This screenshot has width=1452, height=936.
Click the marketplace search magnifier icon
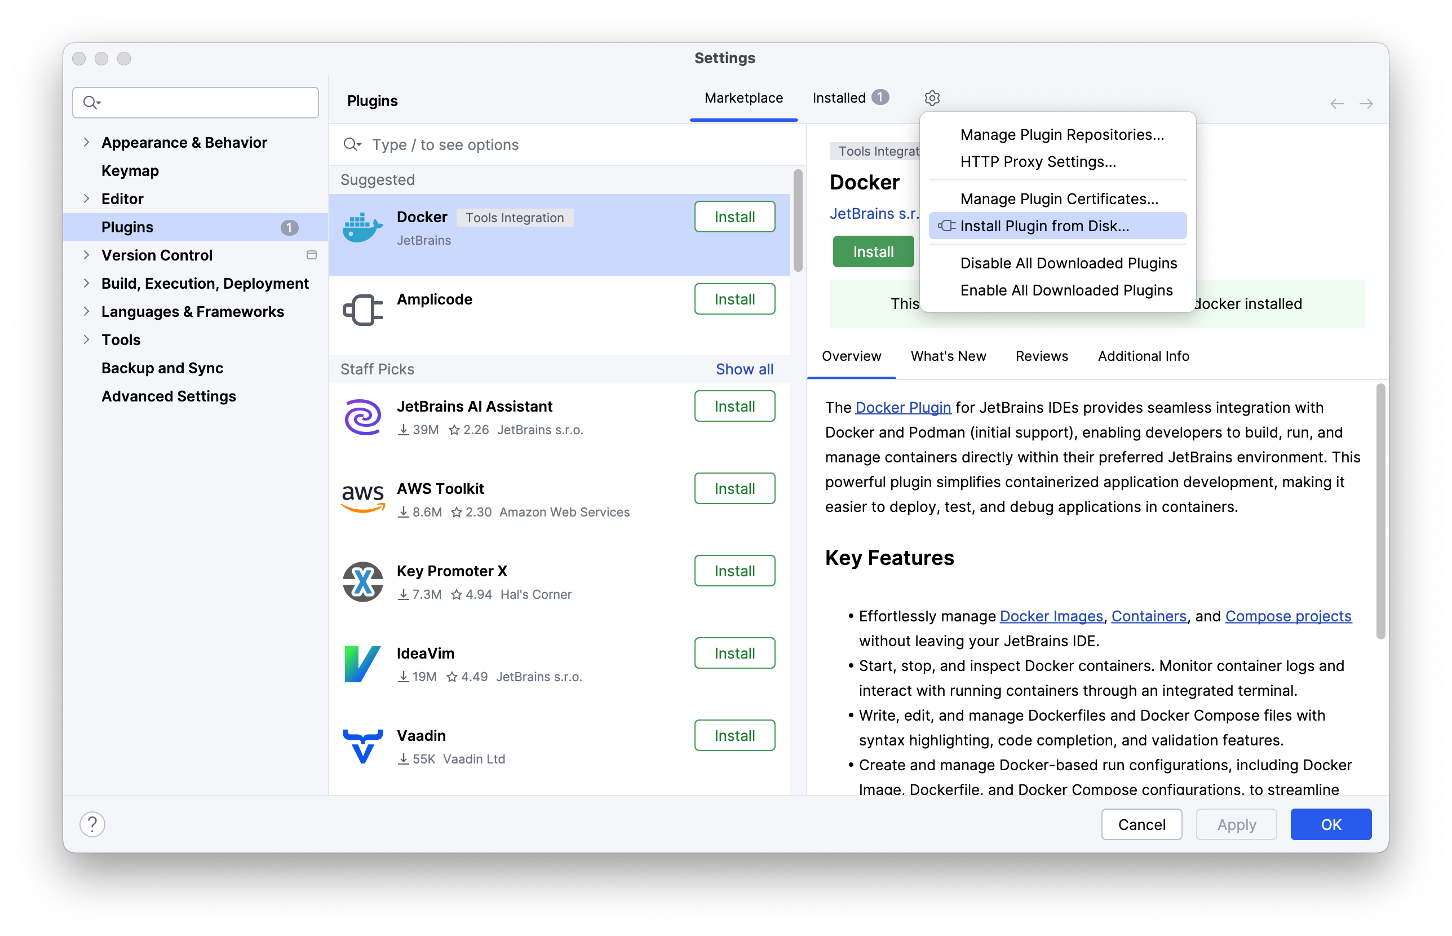352,145
